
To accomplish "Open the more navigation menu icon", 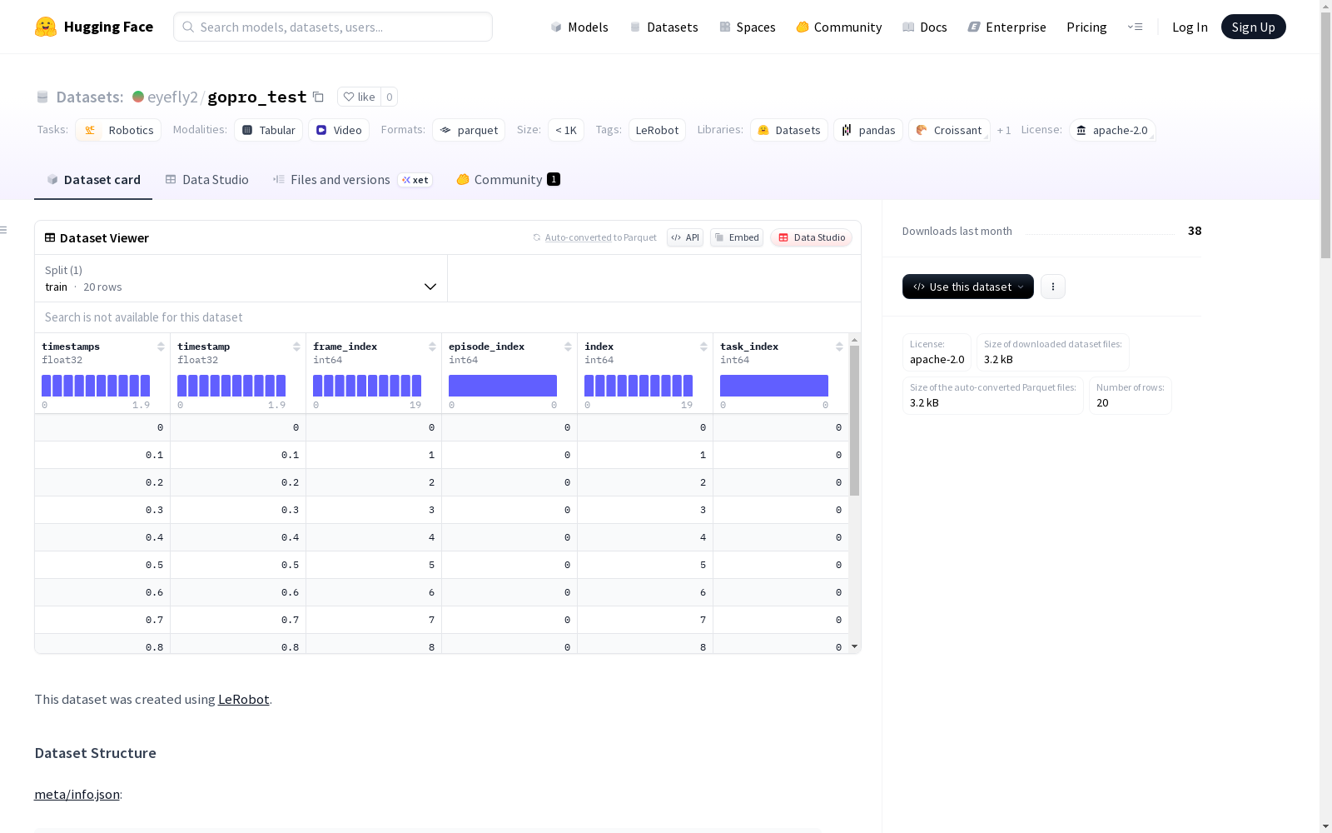I will (1135, 27).
